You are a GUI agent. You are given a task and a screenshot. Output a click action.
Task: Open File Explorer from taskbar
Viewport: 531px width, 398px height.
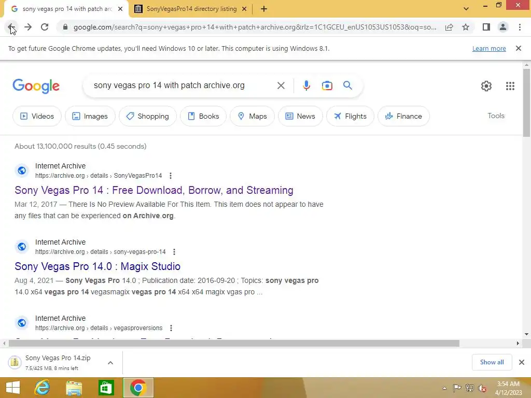74,388
